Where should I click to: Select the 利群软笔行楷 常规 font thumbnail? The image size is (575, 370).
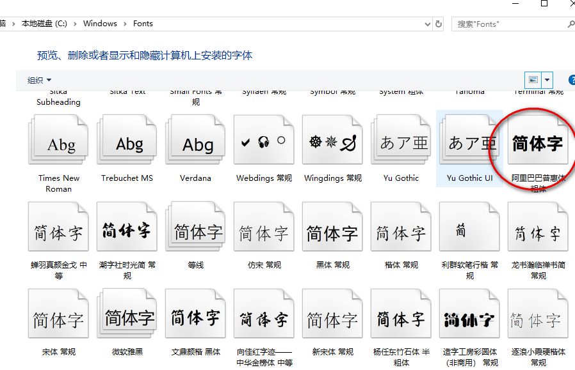469,231
